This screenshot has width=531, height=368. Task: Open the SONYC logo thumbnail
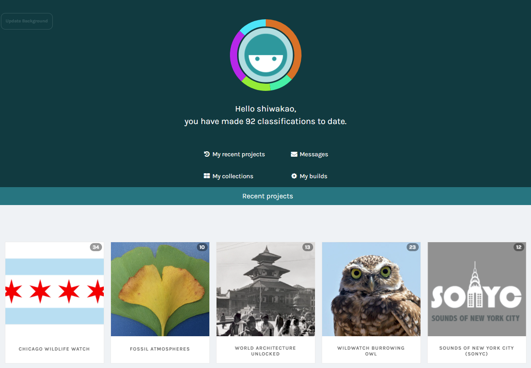click(x=477, y=289)
